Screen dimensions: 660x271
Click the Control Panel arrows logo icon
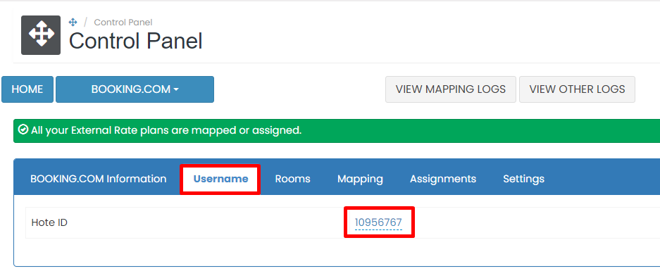(41, 35)
